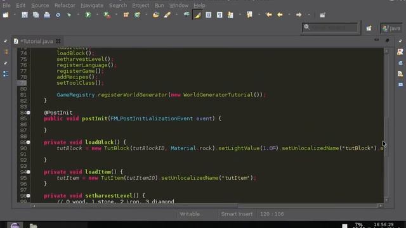The height and width of the screenshot is (228, 406).
Task: Open the Window menu
Action: (179, 5)
